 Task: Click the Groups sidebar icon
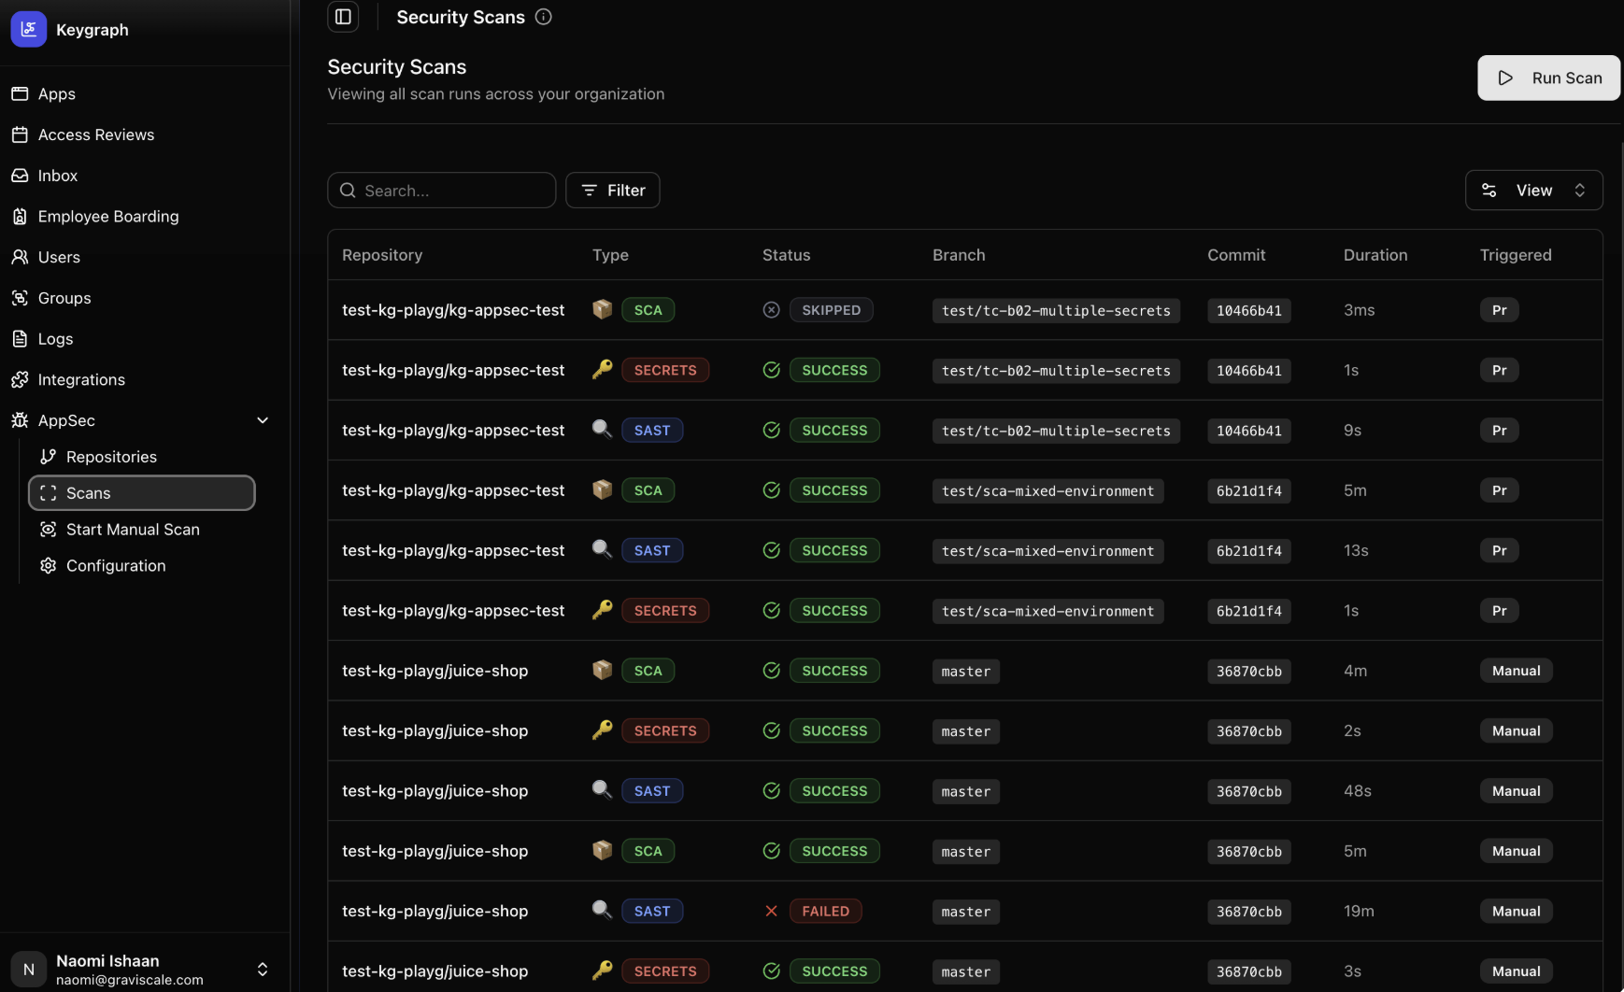[x=20, y=298]
